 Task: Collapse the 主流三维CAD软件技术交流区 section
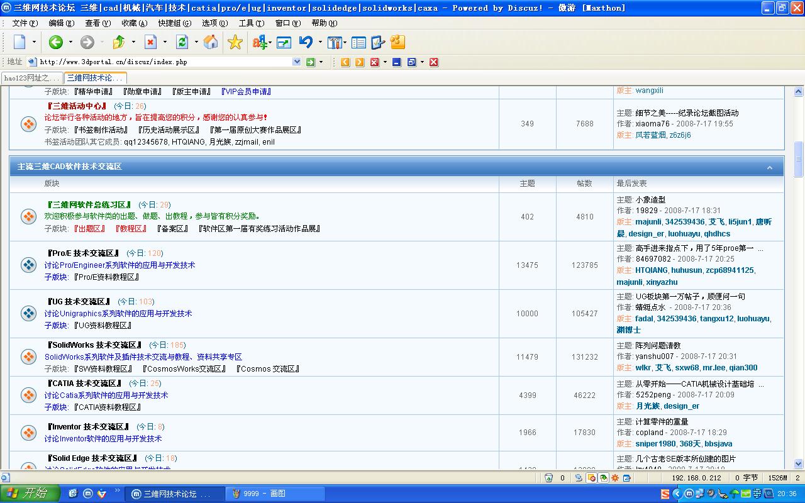770,167
